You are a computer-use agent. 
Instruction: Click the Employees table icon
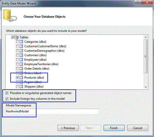(x=21, y=60)
